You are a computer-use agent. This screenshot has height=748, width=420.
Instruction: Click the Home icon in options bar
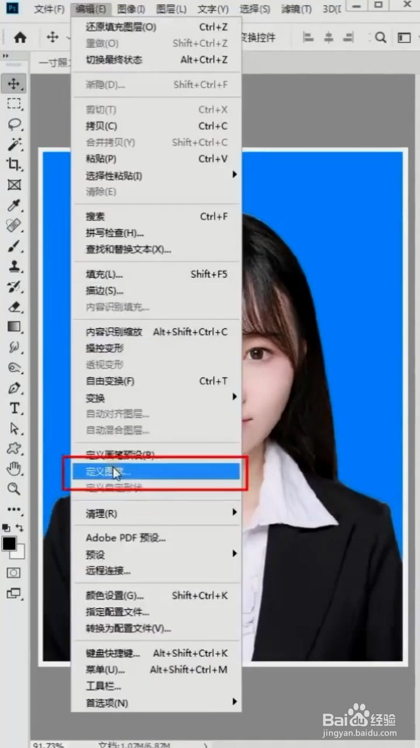point(20,37)
